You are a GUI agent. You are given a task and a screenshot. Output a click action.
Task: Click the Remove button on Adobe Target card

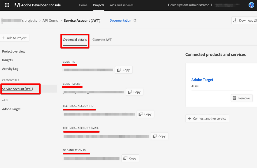pos(241,98)
